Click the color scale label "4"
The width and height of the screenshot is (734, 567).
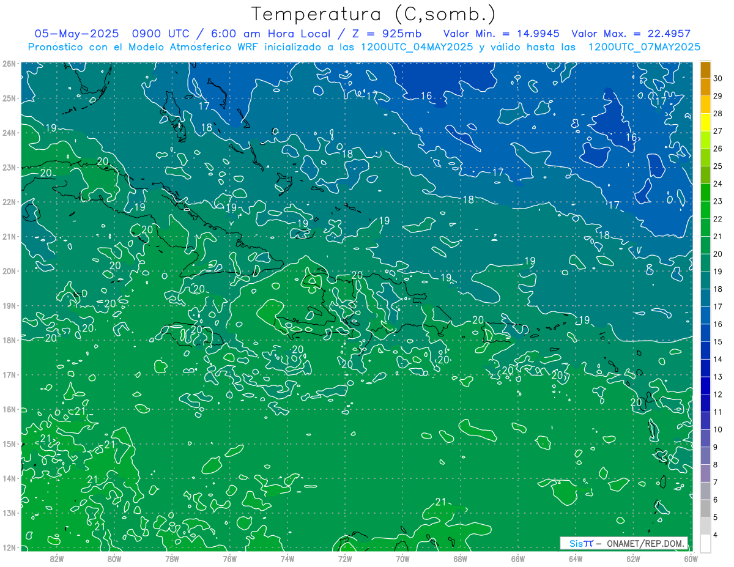(716, 535)
